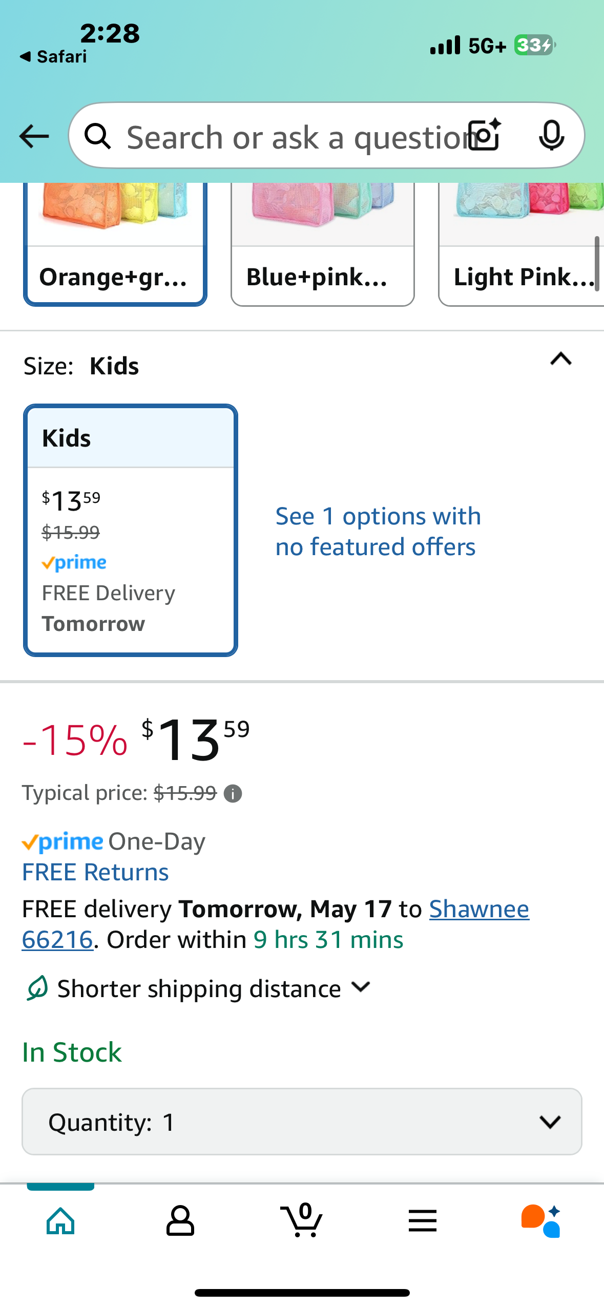Open See 1 options with no featured offers
This screenshot has height=1309, width=604.
point(378,531)
